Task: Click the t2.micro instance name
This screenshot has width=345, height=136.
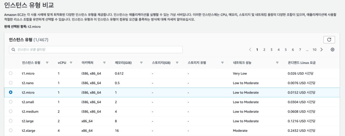Action: tap(28, 93)
